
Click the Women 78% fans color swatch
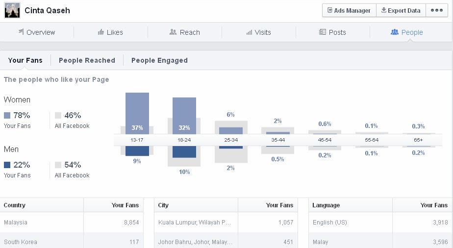[7, 116]
